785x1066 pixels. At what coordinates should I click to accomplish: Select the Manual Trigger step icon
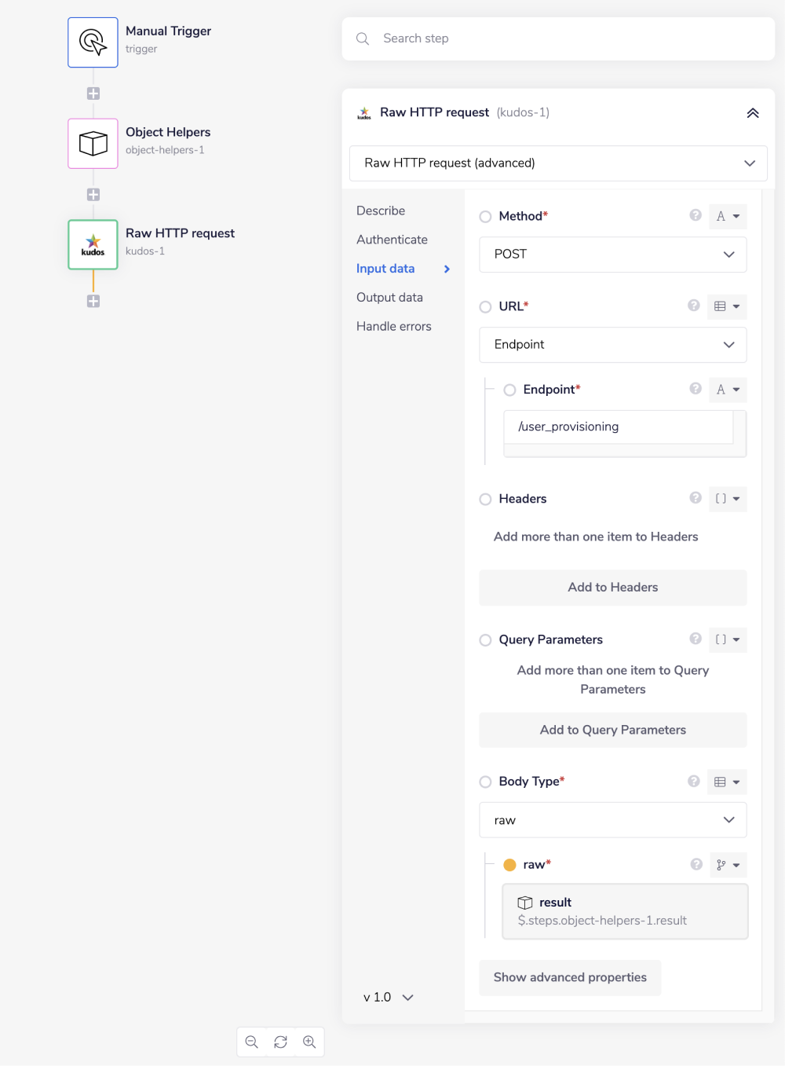pyautogui.click(x=93, y=42)
